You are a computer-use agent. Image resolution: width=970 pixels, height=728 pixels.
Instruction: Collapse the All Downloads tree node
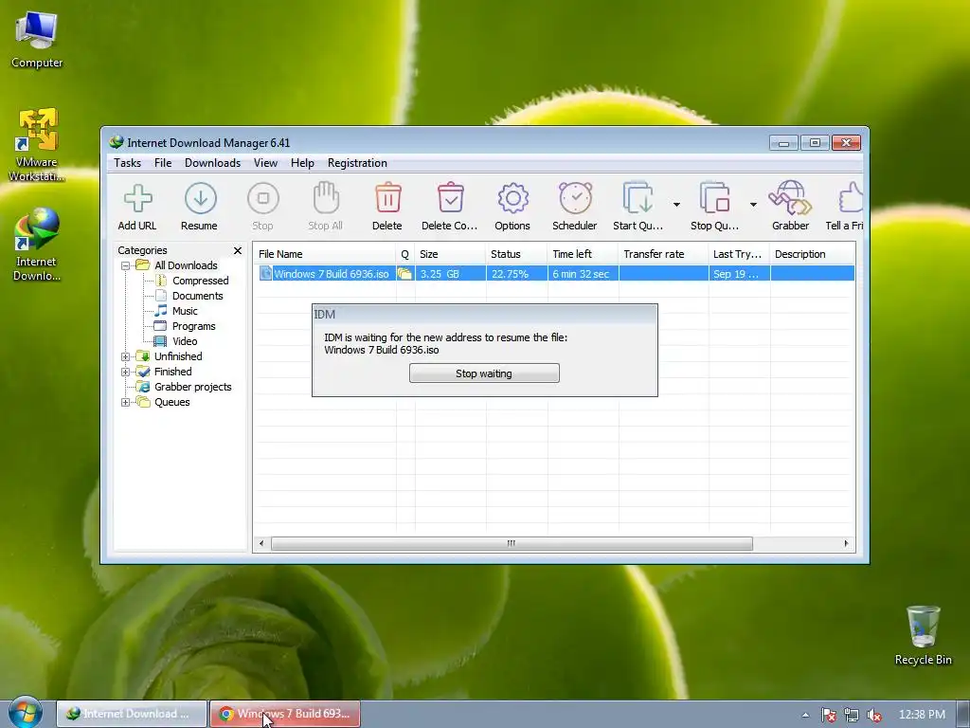click(x=126, y=265)
